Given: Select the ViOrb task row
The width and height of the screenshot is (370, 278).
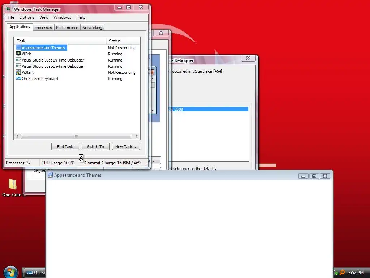Looking at the screenshot, I should pos(77,54).
